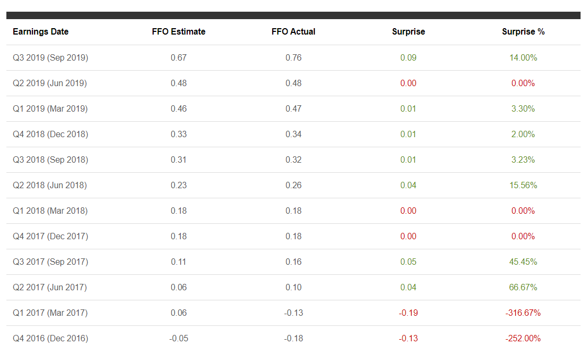Select the 66.67% surprise percentage cell
The width and height of the screenshot is (588, 353).
pos(523,287)
